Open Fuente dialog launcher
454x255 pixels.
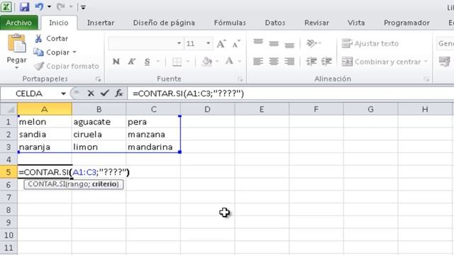pyautogui.click(x=240, y=79)
